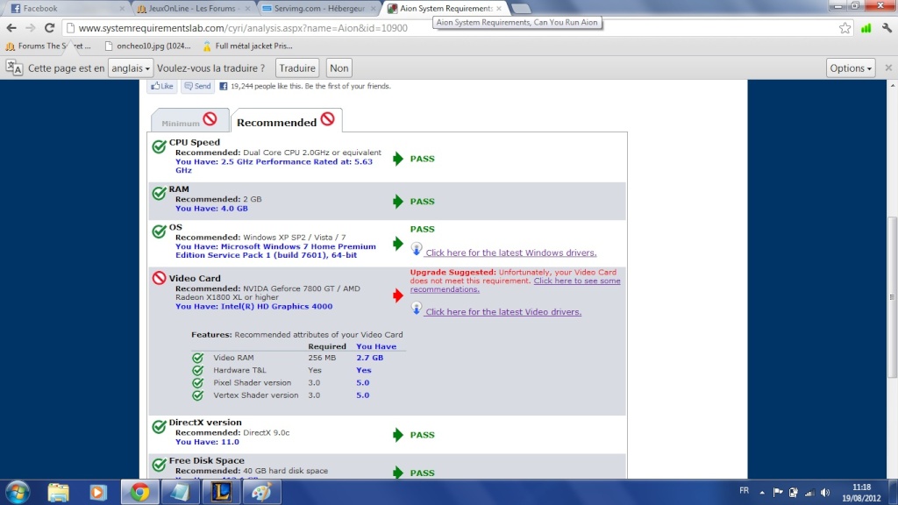Open the Windows Start menu
898x505 pixels.
pyautogui.click(x=18, y=493)
